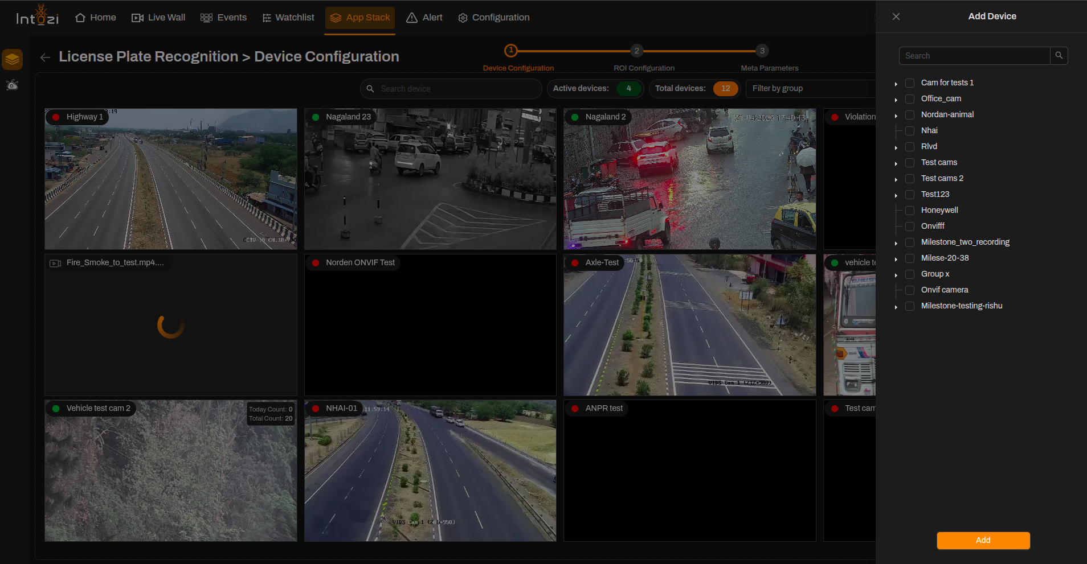Screen dimensions: 1087x564
Task: Check the Cam for tests 1 checkbox
Action: 910,83
